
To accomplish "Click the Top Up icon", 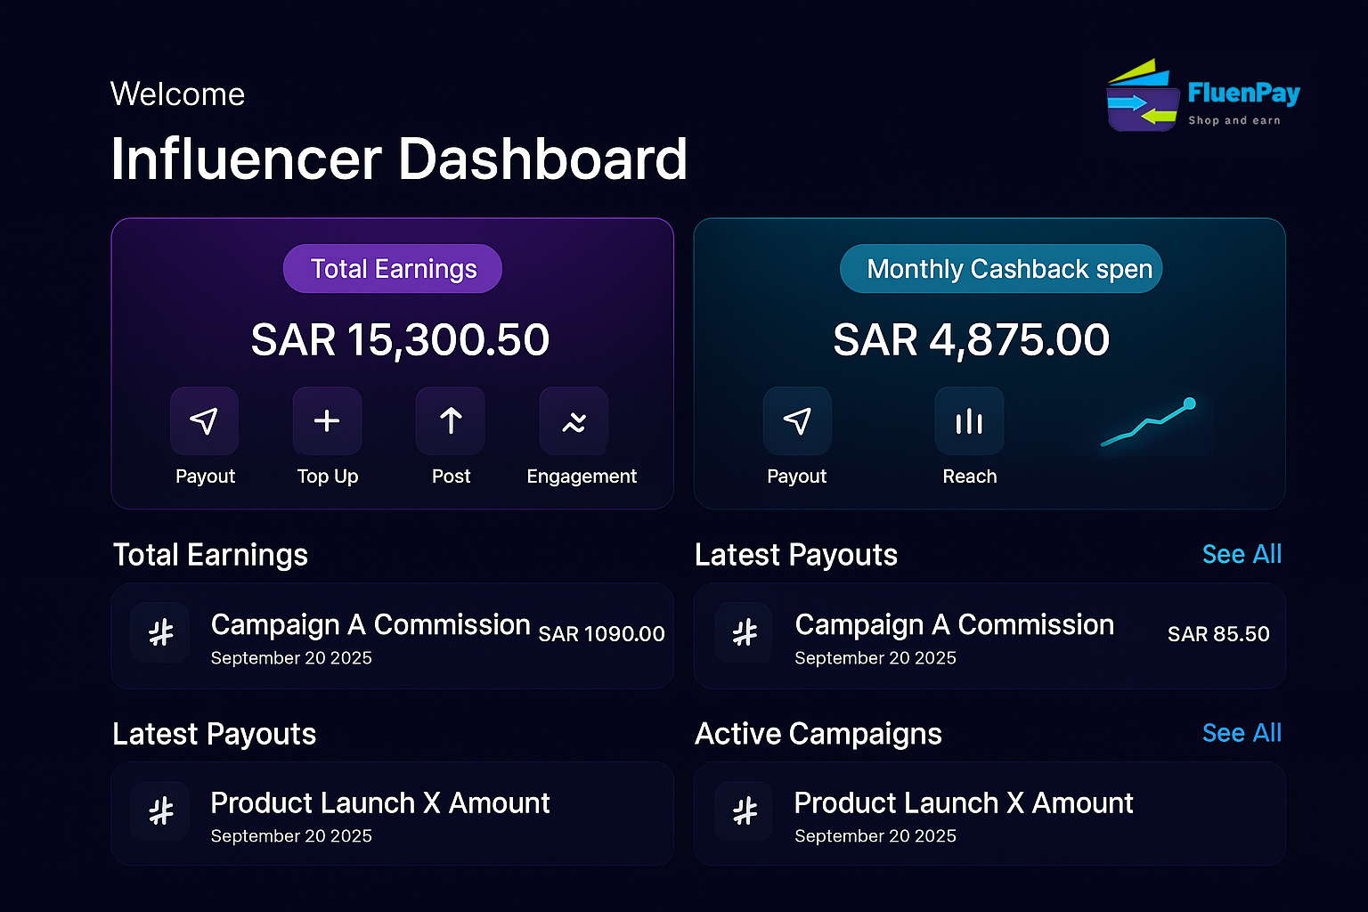I will pyautogui.click(x=327, y=420).
